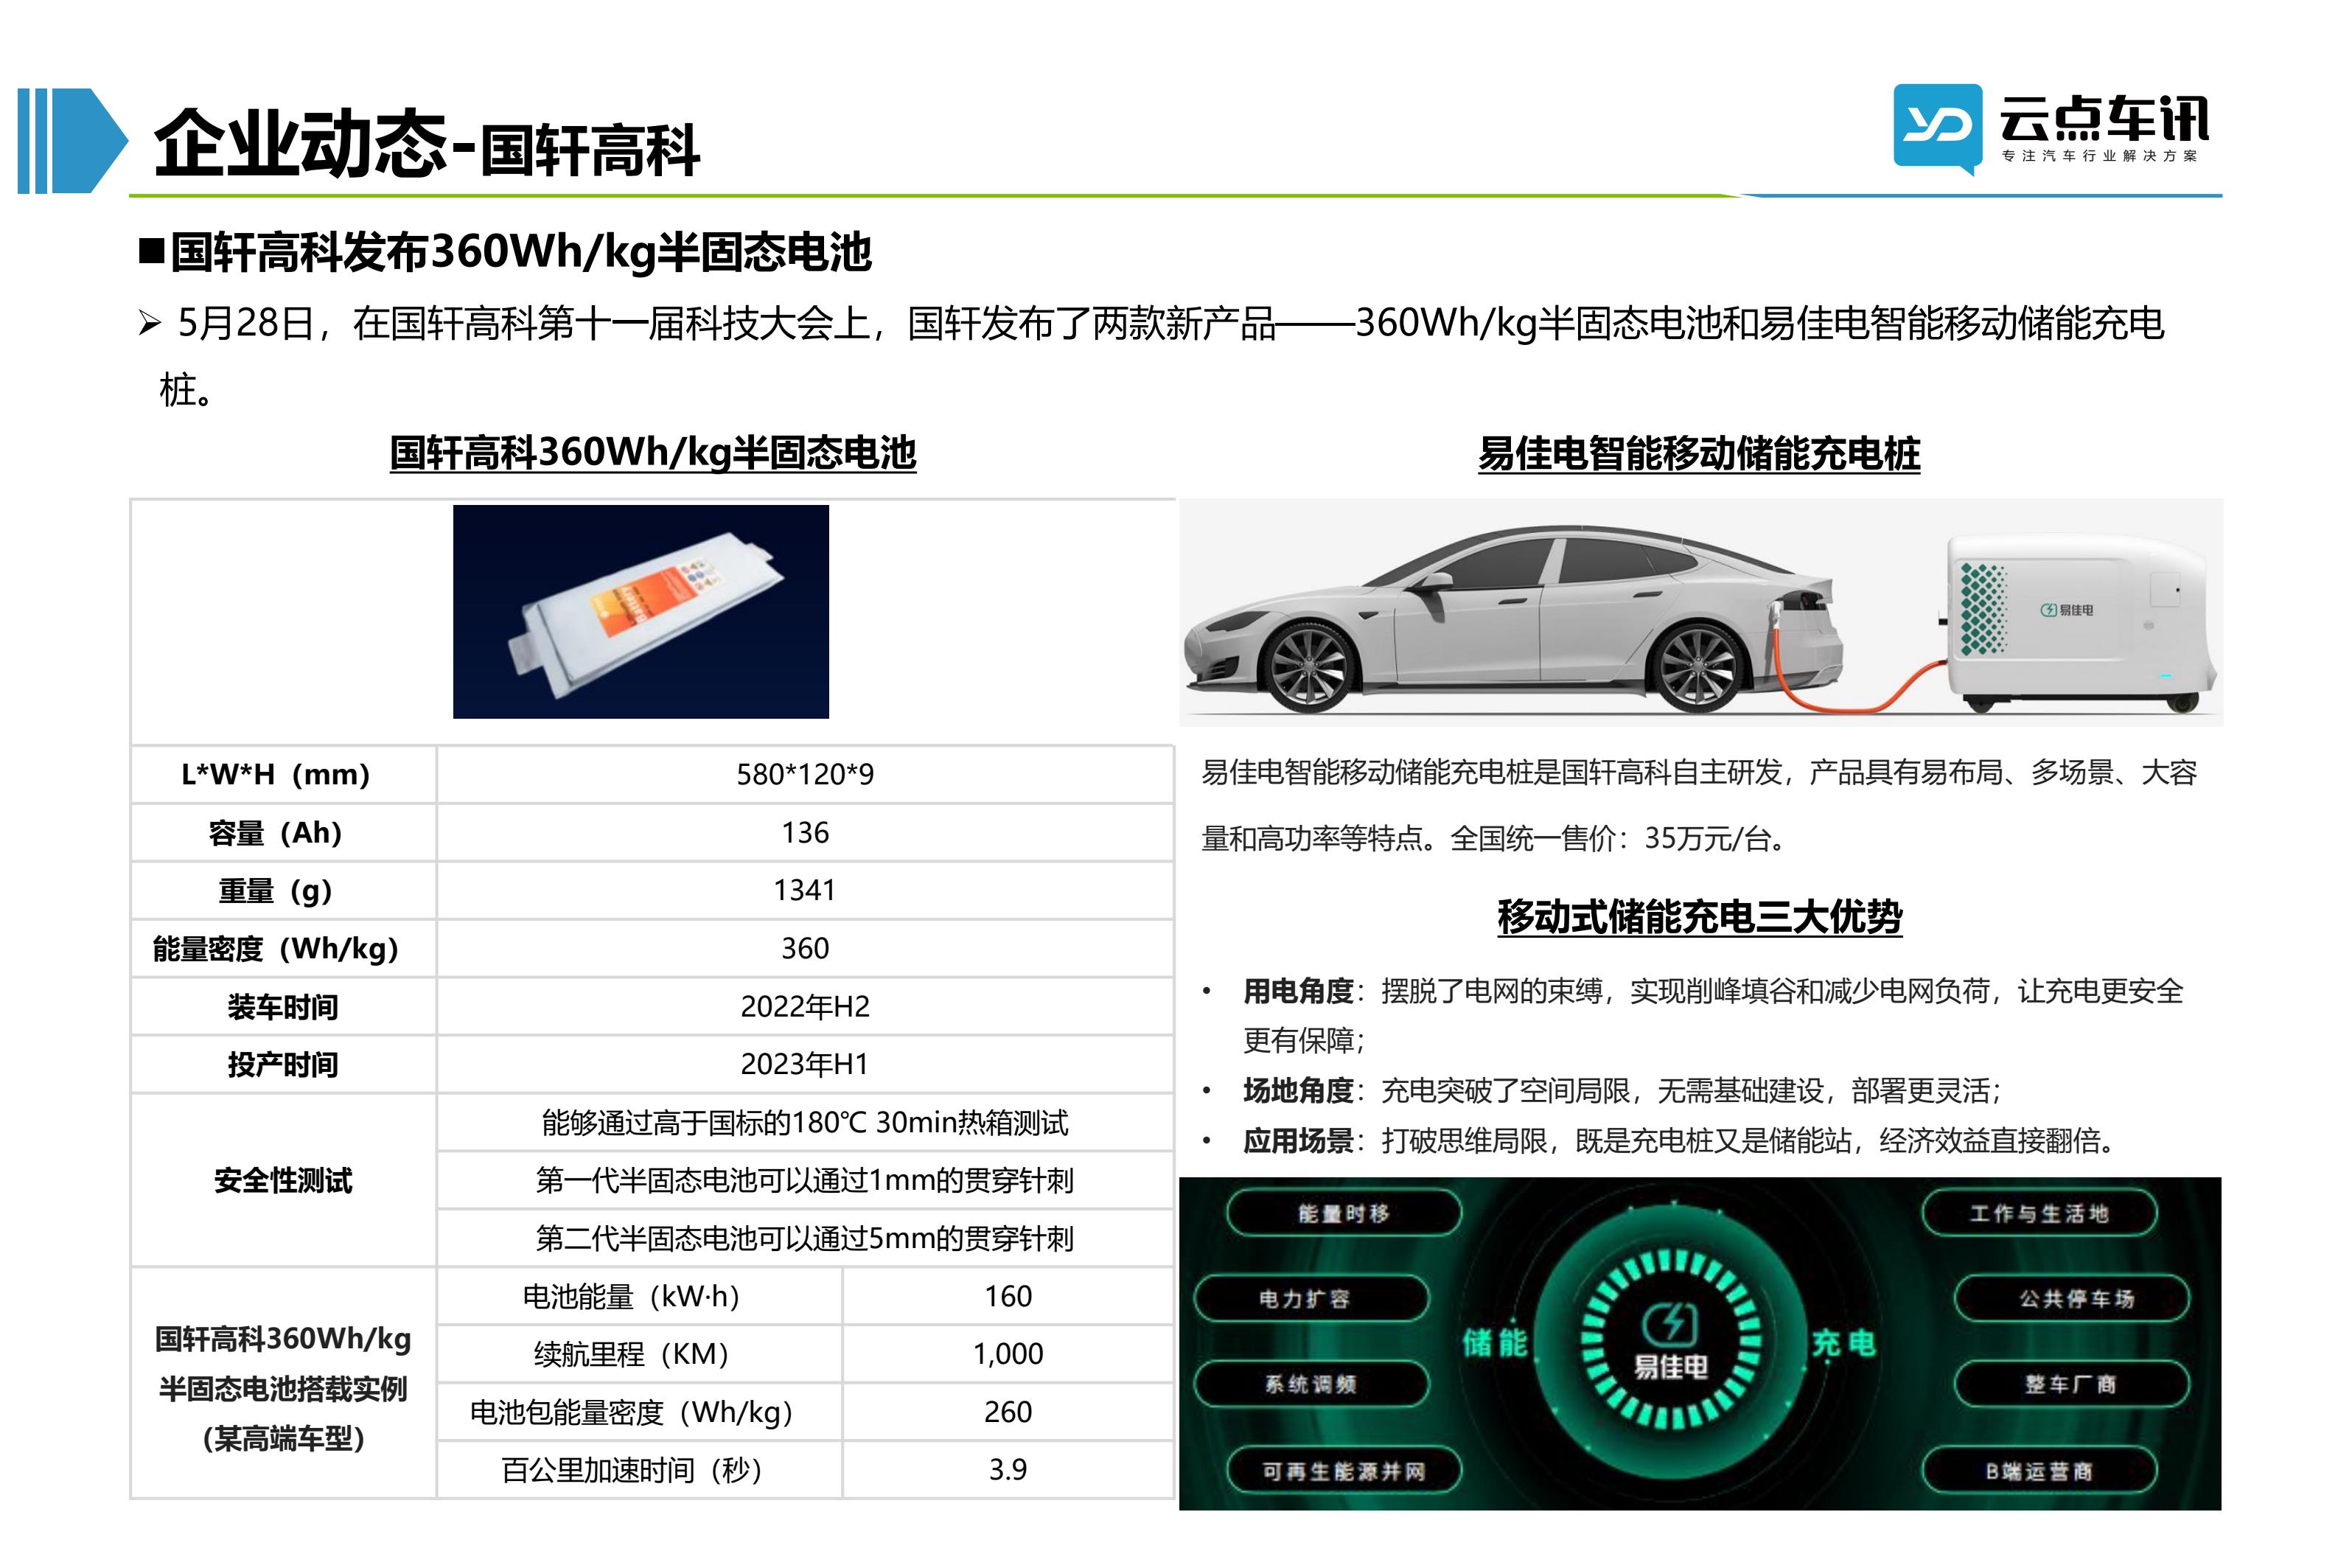Select the car and charging station image
Image resolution: width=2352 pixels, height=1568 pixels.
[x=1700, y=612]
